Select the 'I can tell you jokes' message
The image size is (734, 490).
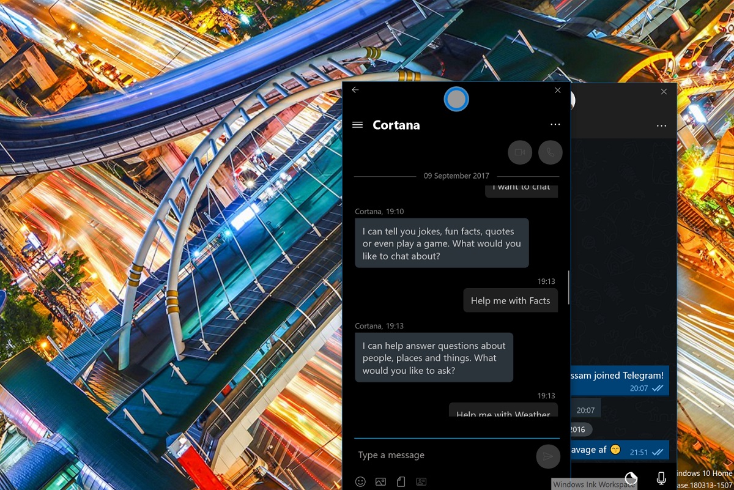click(442, 243)
